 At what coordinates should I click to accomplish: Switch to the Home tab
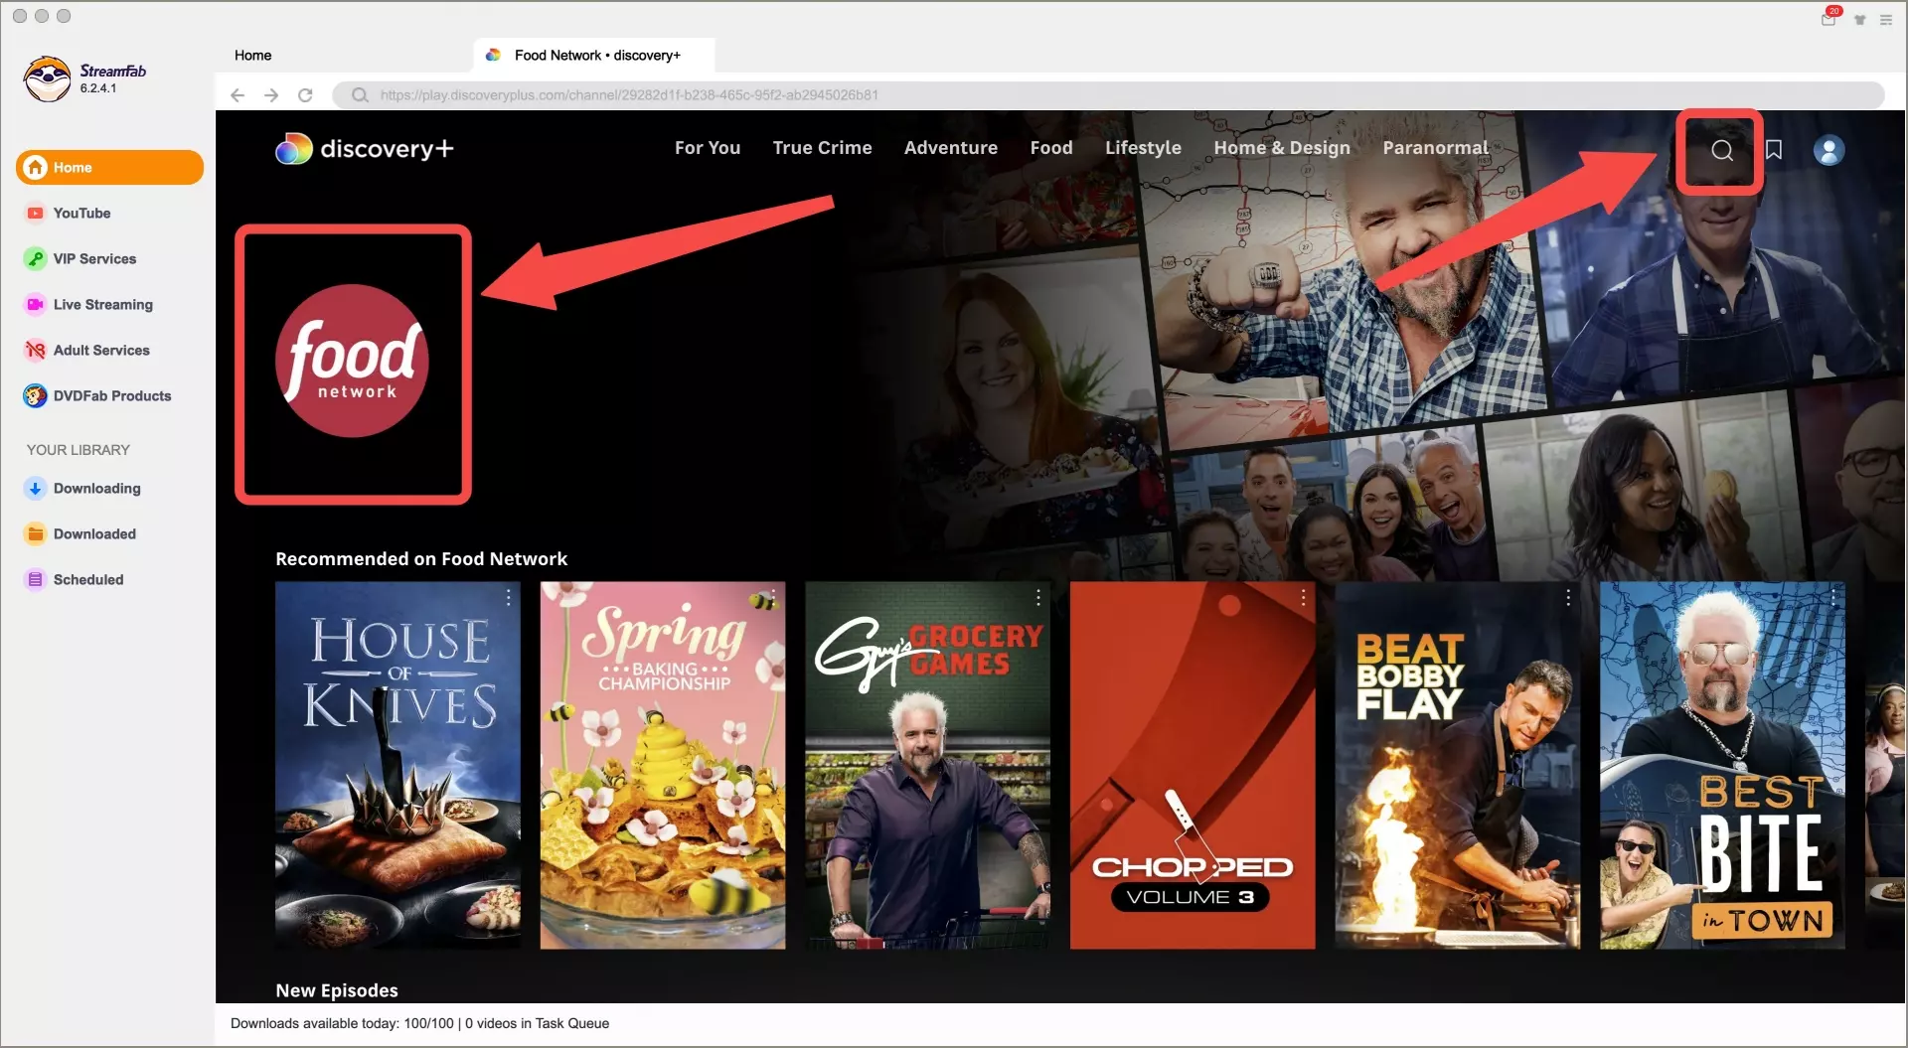click(253, 56)
